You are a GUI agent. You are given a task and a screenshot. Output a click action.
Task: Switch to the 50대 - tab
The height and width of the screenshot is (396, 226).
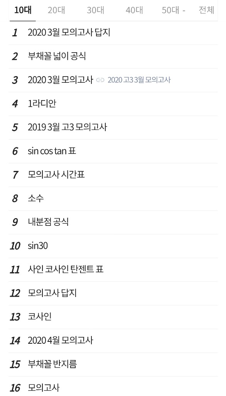click(x=173, y=10)
